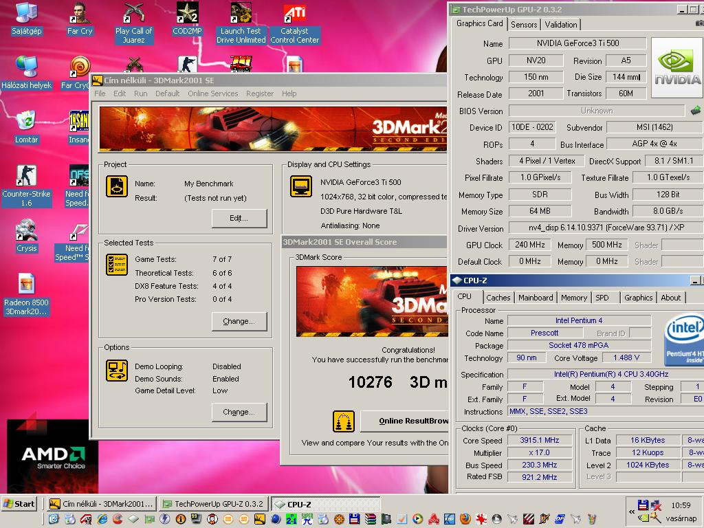Image resolution: width=704 pixels, height=528 pixels.
Task: Click the Windows Start button
Action: coord(19,504)
